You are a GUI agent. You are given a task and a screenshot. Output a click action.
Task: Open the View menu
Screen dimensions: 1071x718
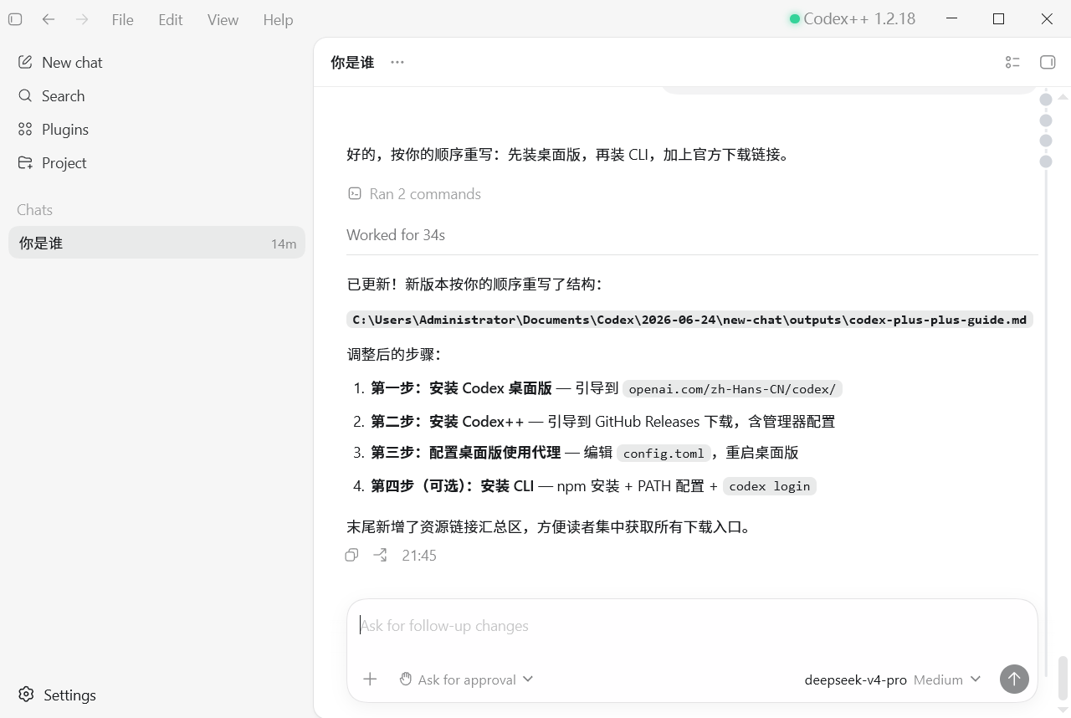tap(223, 19)
